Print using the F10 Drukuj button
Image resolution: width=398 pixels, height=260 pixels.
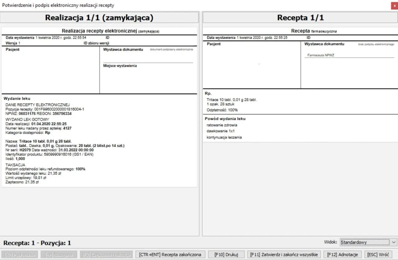tap(226, 254)
